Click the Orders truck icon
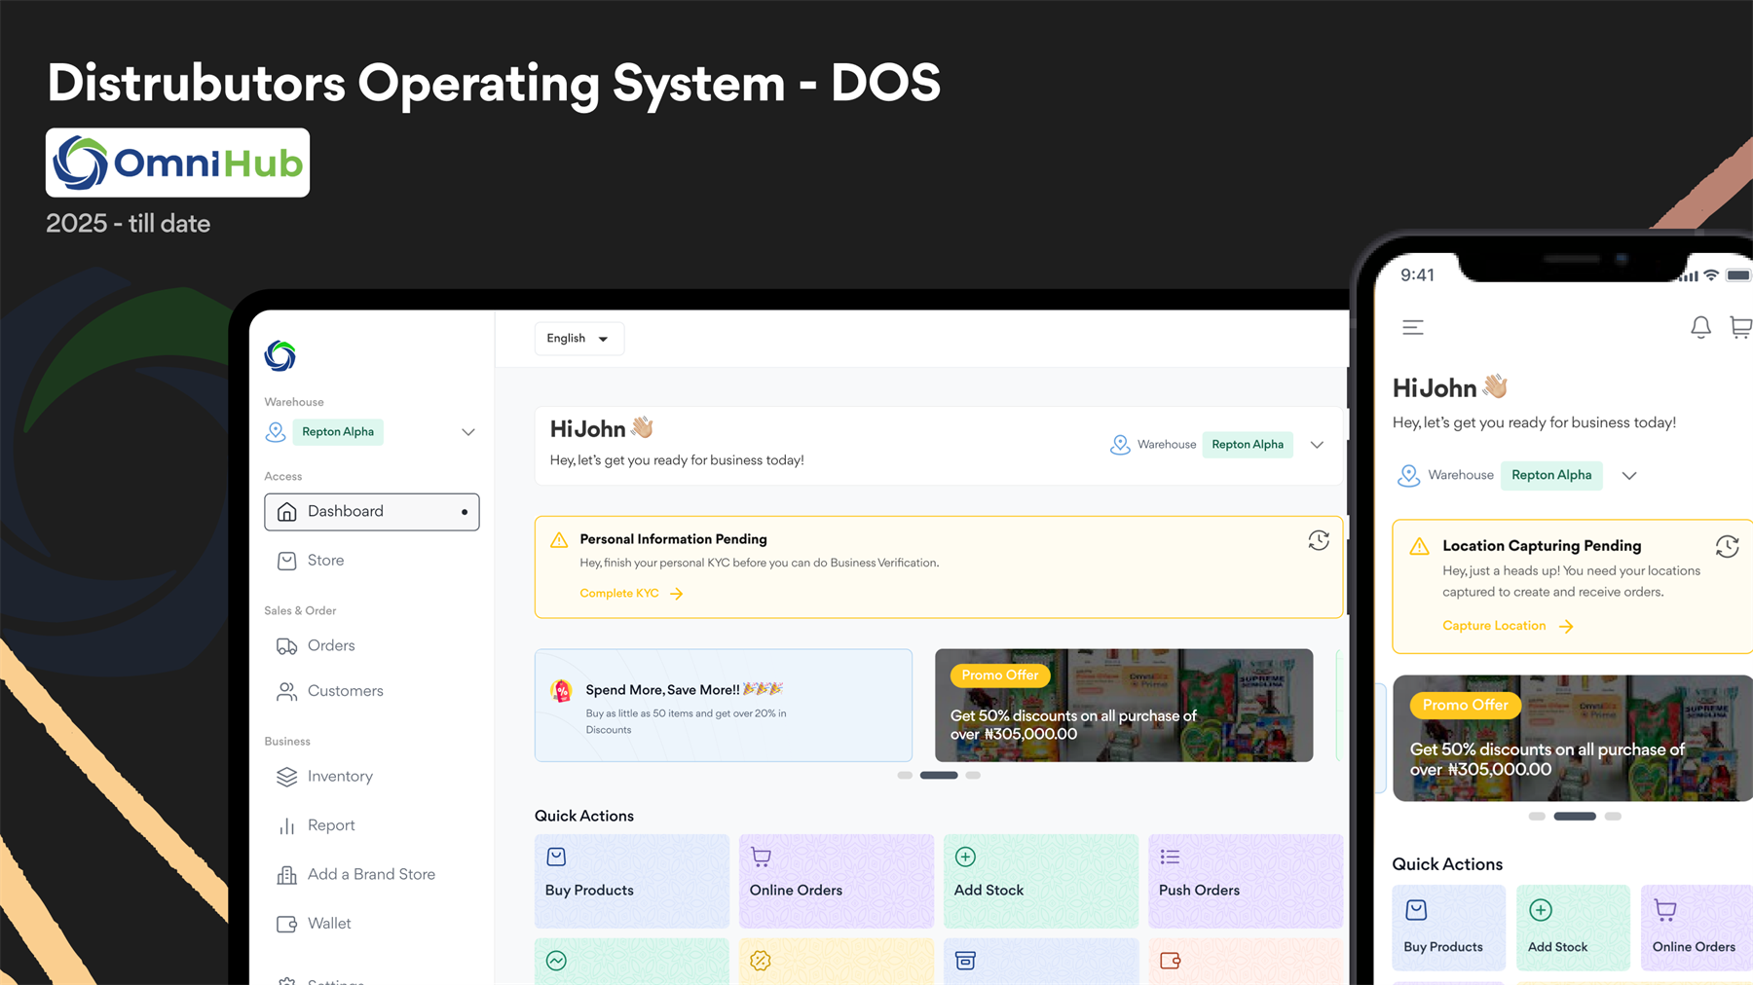This screenshot has height=985, width=1753. point(286,646)
